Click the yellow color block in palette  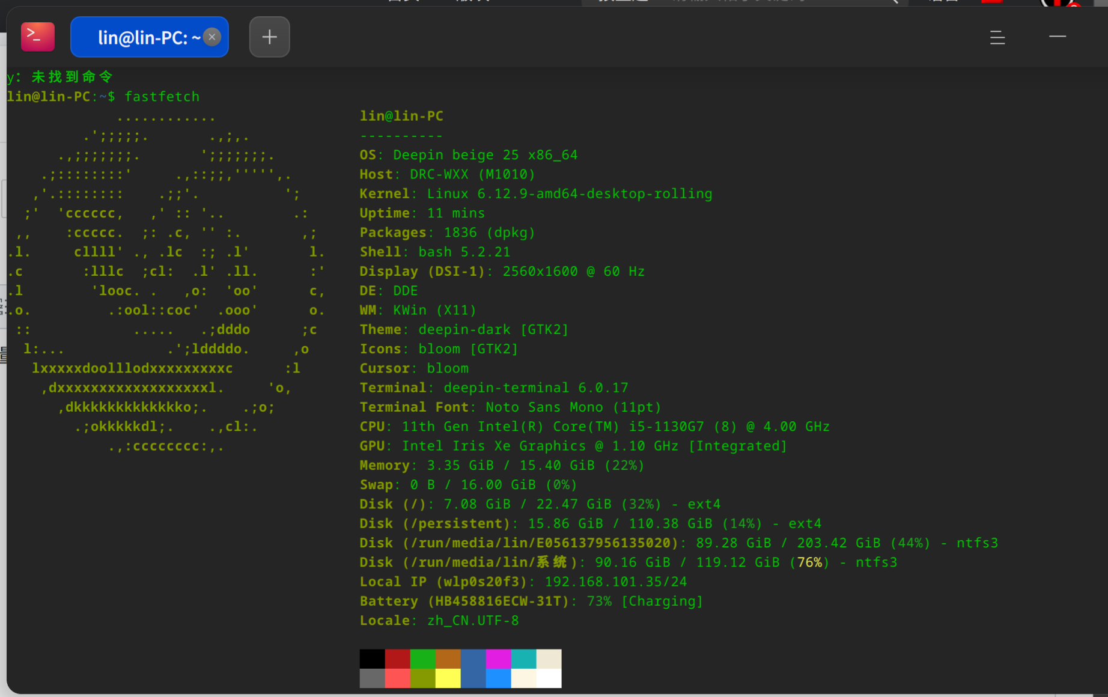(448, 678)
